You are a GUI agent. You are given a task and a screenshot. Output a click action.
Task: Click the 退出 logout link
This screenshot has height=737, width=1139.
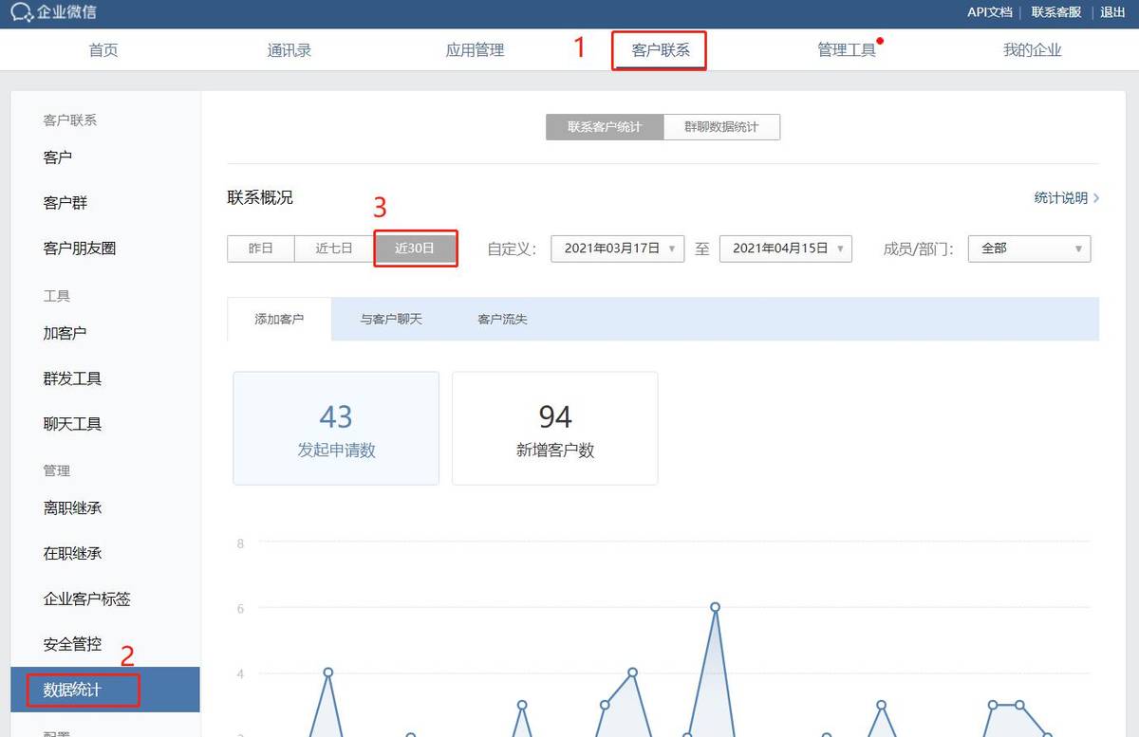coord(1112,12)
